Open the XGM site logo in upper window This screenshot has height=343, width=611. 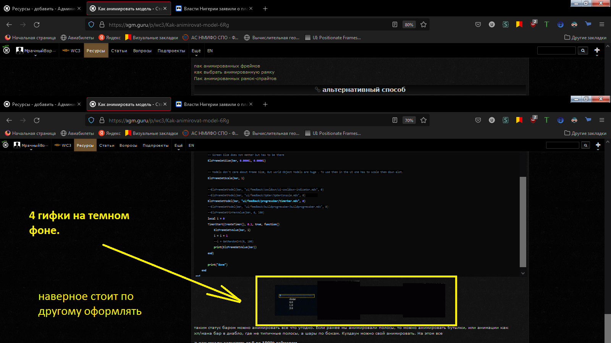point(6,50)
